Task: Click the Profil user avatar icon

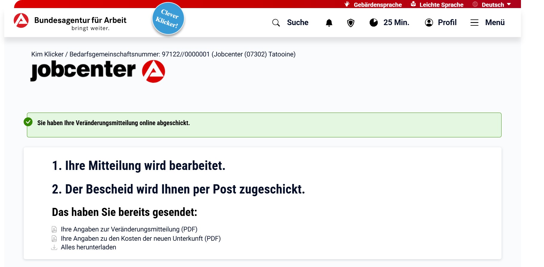Action: [429, 23]
